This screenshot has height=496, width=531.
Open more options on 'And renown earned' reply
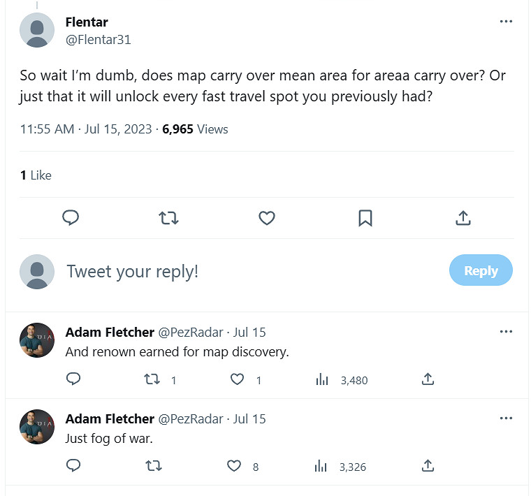507,332
